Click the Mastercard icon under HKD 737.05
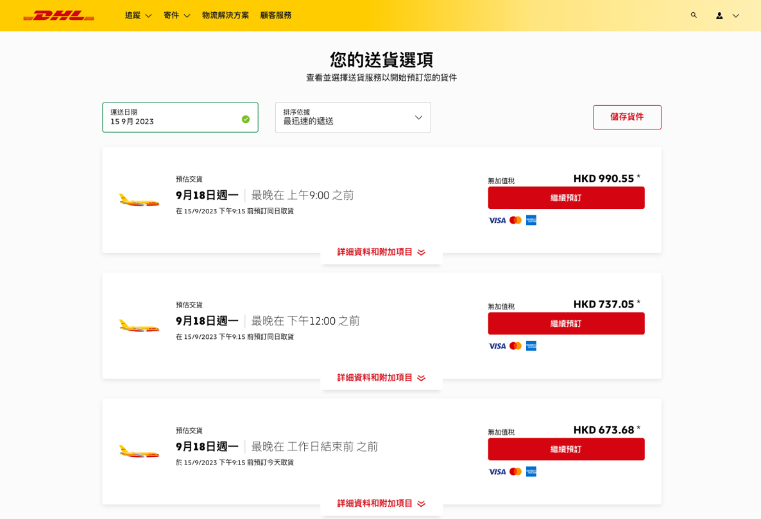The width and height of the screenshot is (761, 519). click(515, 346)
